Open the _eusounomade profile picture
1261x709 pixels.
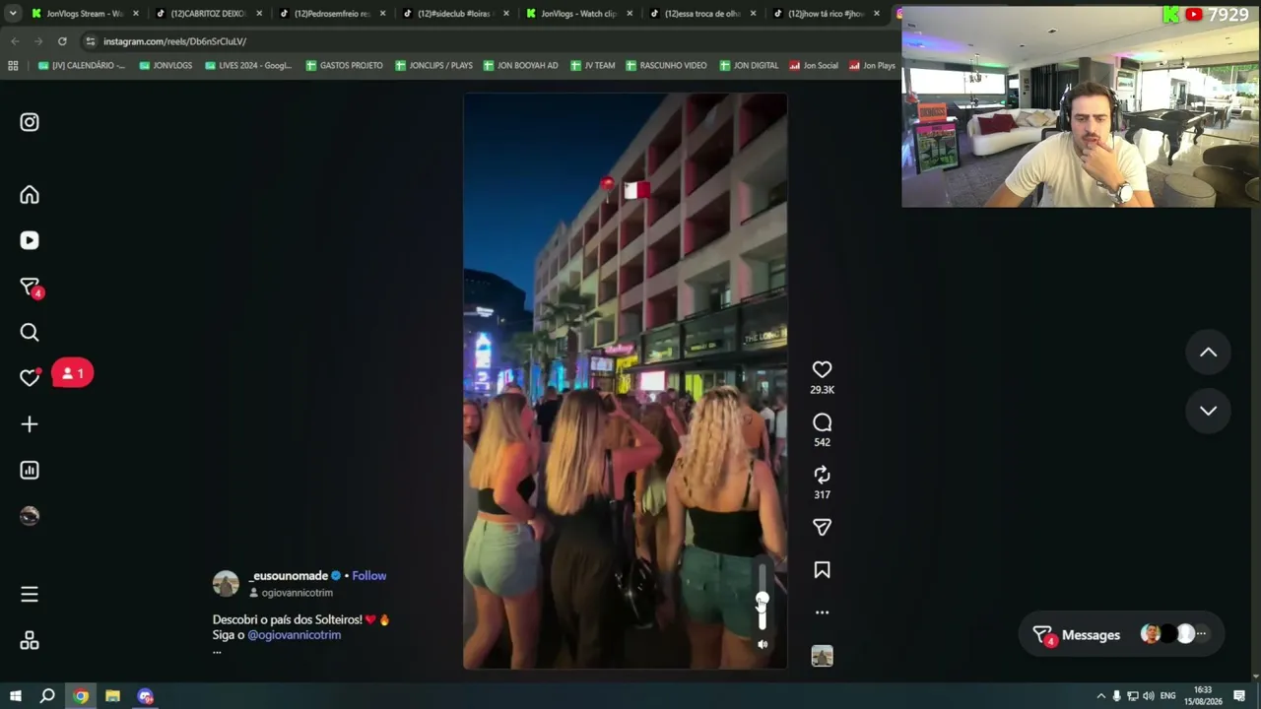pos(226,584)
